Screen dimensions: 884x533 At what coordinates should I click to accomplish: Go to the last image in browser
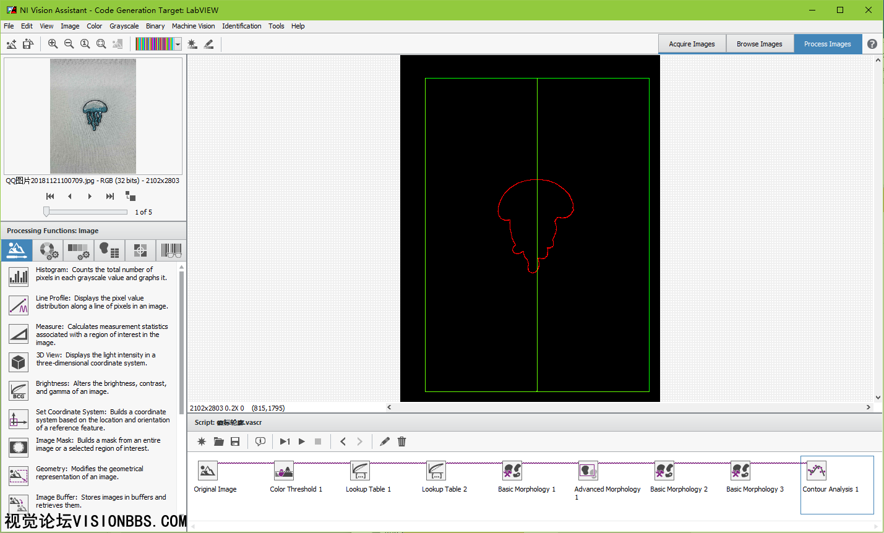(109, 196)
